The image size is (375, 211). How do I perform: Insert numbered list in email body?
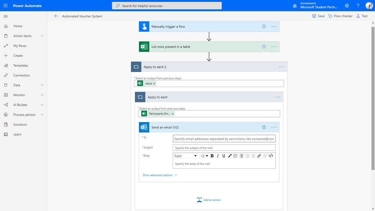pos(241,156)
